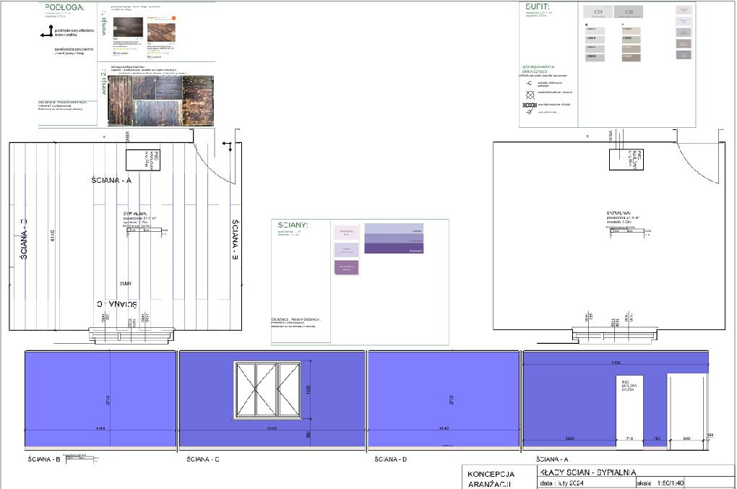Select the C30 grey color swatch

(x=629, y=12)
